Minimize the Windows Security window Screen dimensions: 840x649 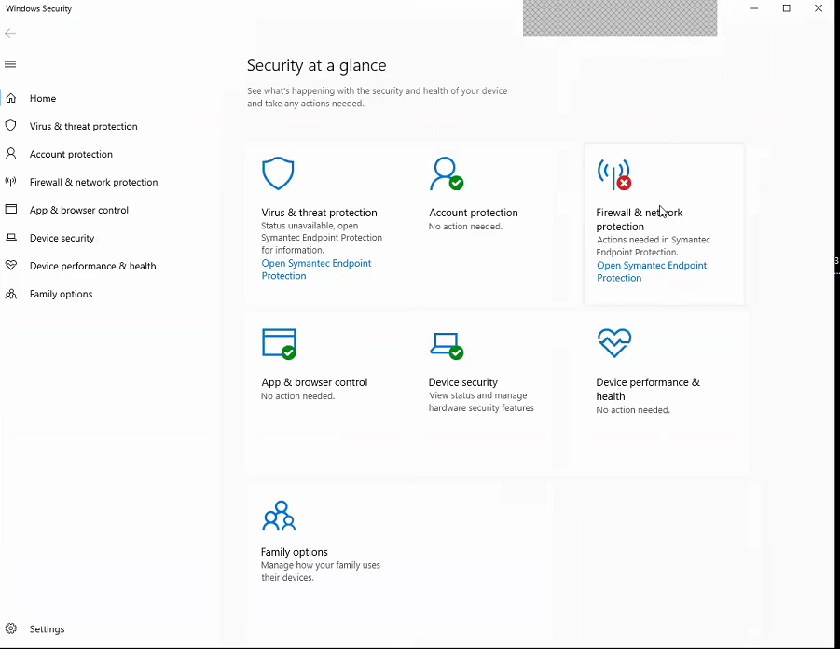click(x=754, y=8)
